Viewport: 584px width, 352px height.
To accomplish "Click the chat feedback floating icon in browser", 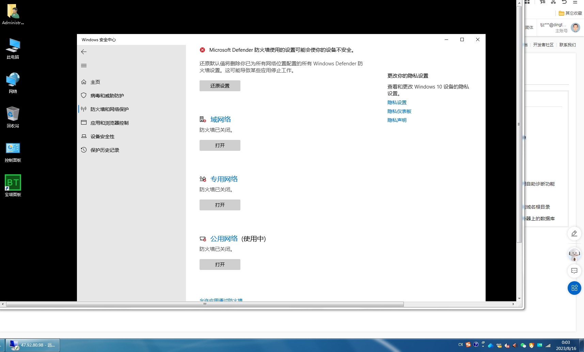I will coord(574,271).
